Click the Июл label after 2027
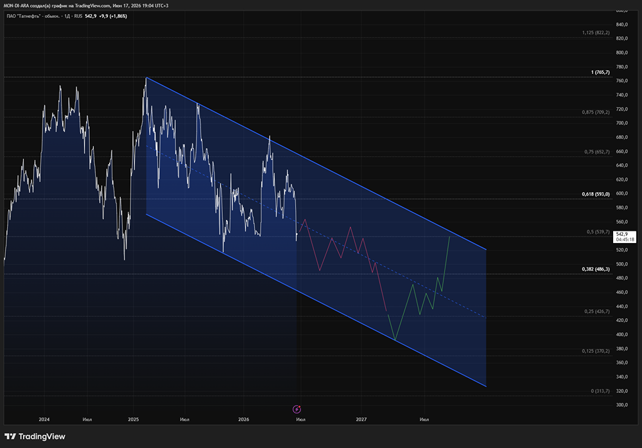642x448 pixels. click(x=424, y=419)
